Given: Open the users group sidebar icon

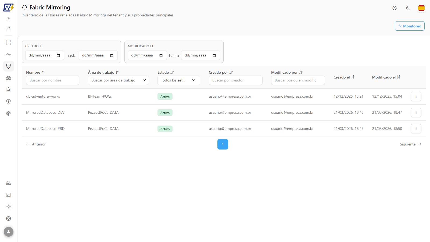Looking at the screenshot, I should point(9,183).
